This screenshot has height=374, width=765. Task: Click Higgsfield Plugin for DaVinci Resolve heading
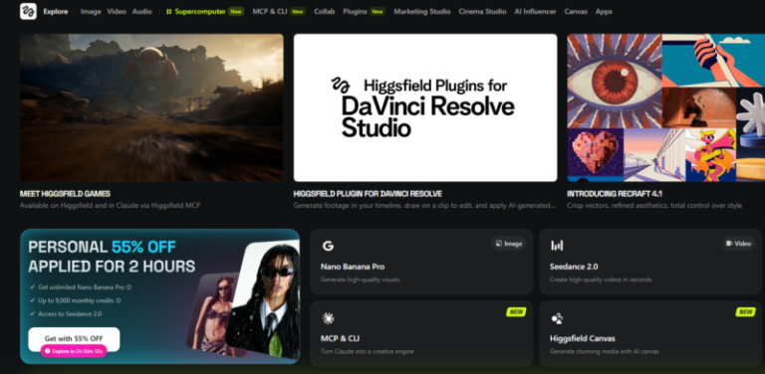(368, 194)
